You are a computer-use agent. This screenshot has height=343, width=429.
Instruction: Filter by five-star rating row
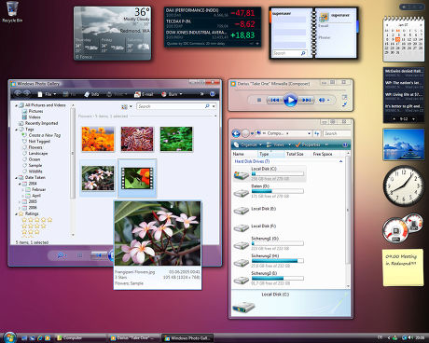pyautogui.click(x=37, y=220)
